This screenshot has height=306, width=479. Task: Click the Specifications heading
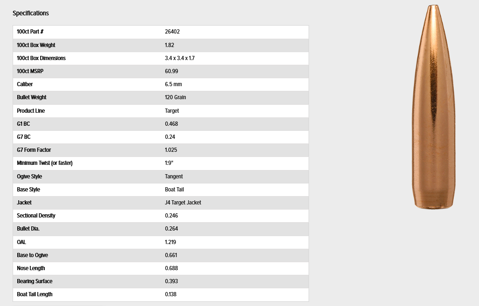[30, 13]
